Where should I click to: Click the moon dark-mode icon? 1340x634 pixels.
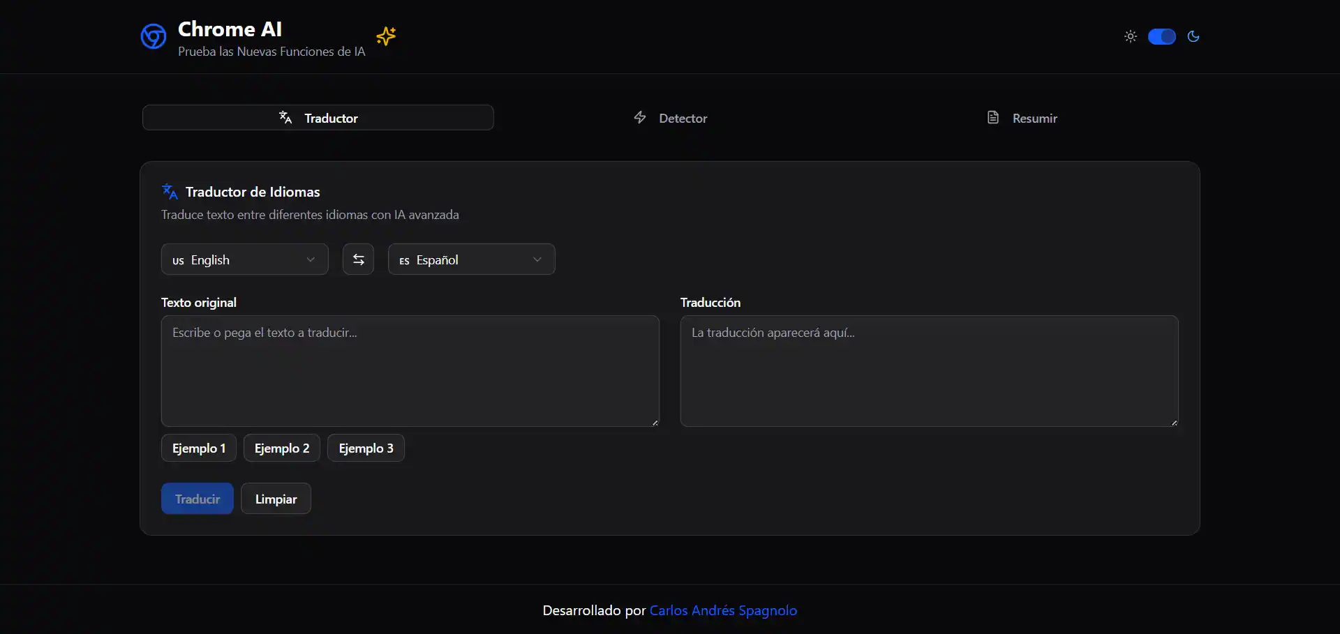click(x=1193, y=36)
